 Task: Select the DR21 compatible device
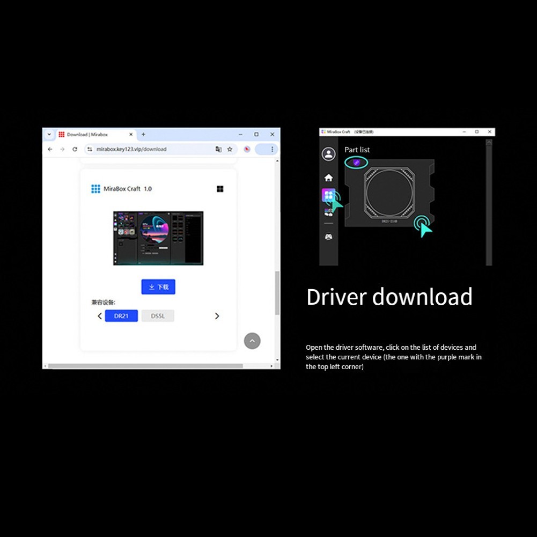tap(121, 316)
